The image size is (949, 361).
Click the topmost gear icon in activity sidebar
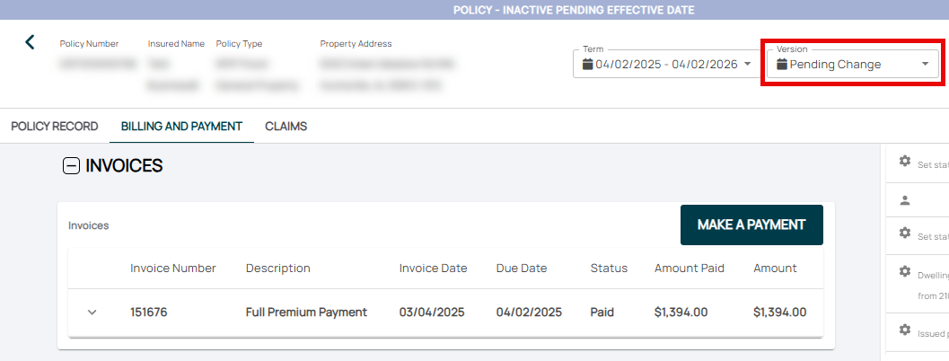905,161
